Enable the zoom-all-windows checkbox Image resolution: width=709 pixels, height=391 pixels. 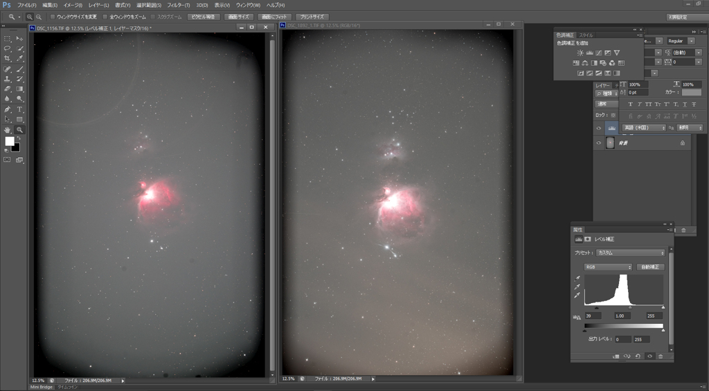(105, 17)
